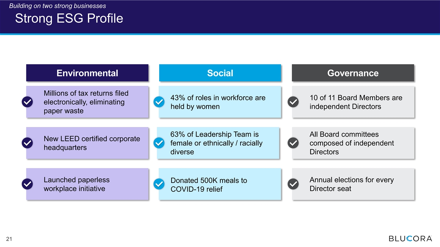
Task: Click checkmark beside paperless workplace initiative
Action: (27, 184)
